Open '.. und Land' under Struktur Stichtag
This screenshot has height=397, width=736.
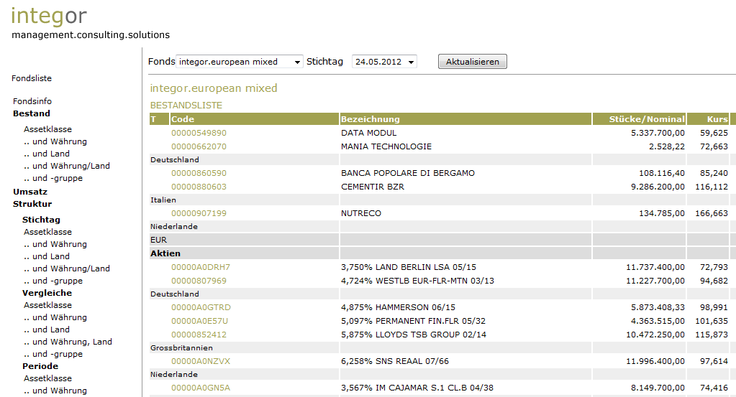click(47, 256)
